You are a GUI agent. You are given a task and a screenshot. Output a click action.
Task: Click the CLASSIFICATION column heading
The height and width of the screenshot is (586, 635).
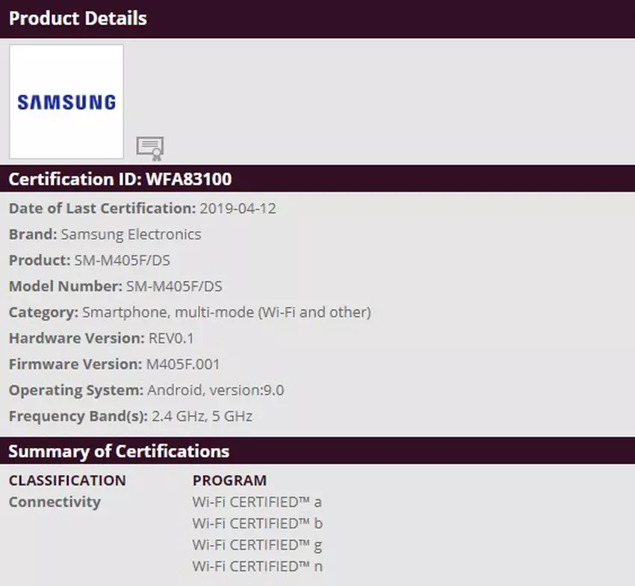pos(67,481)
